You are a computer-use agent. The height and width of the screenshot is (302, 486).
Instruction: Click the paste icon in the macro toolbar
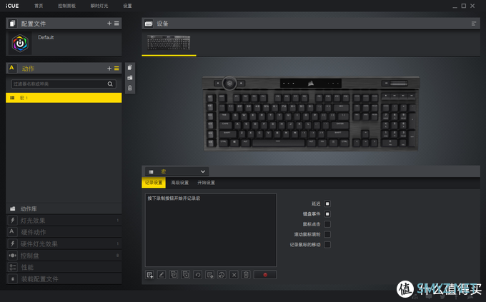pyautogui.click(x=186, y=275)
